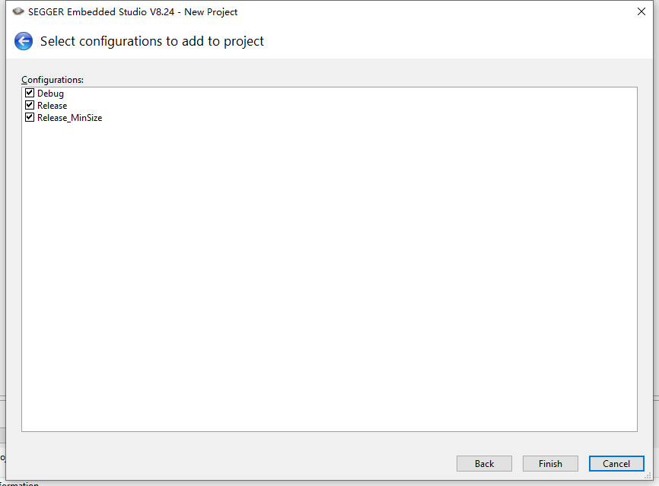The image size is (659, 486).
Task: Select the Release label in the list
Action: click(52, 106)
